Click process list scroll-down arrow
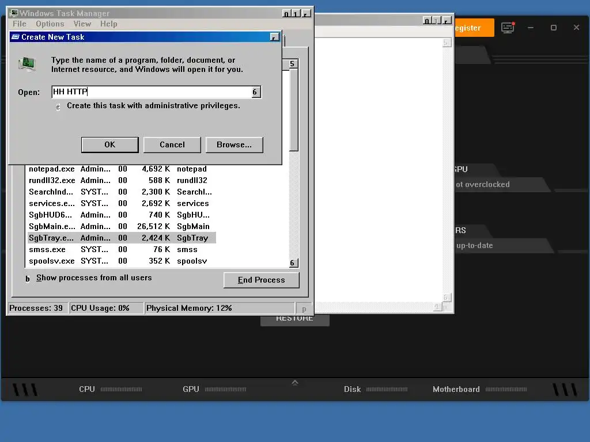The width and height of the screenshot is (590, 442). 293,262
